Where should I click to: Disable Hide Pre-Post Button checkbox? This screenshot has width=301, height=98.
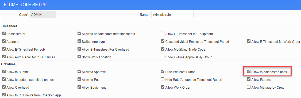point(163,72)
